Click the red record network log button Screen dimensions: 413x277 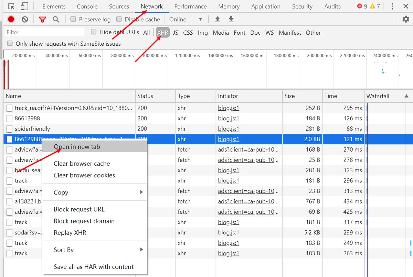11,20
